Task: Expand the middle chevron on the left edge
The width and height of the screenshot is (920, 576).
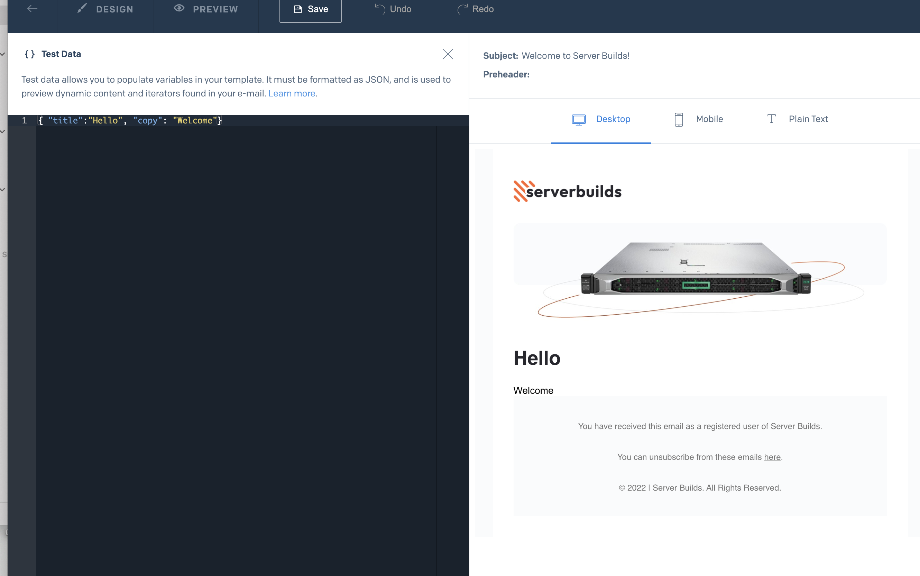Action: [2, 131]
